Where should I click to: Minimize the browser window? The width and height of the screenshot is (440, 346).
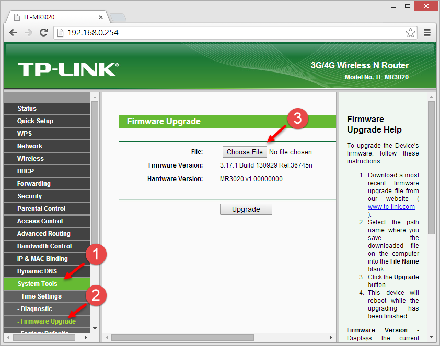(x=393, y=6)
